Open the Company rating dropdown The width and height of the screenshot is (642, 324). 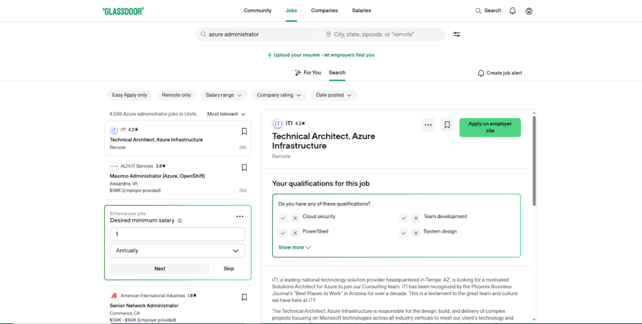point(279,95)
